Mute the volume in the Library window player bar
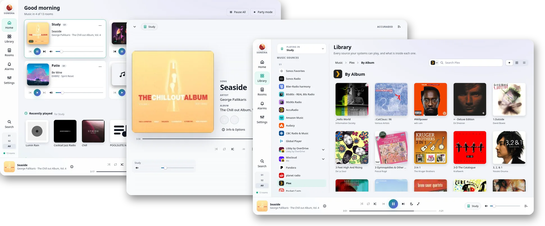The width and height of the screenshot is (545, 226). click(x=486, y=206)
